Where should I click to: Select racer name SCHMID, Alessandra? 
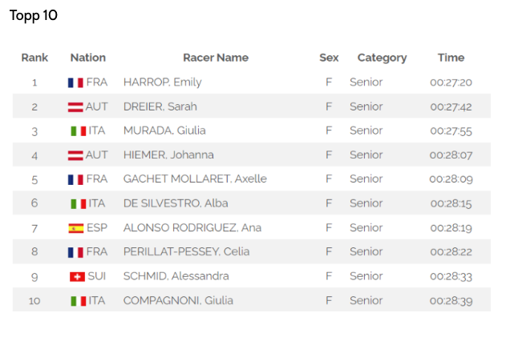[176, 276]
